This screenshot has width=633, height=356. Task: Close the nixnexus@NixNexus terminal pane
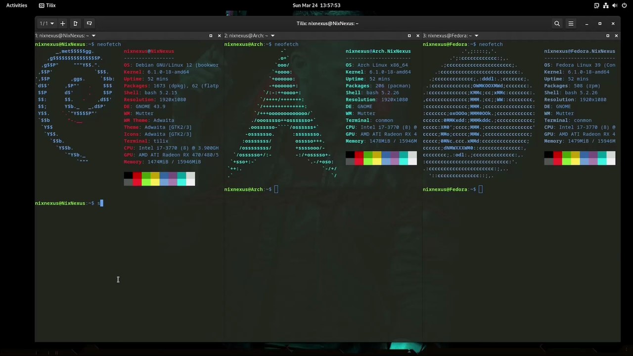(219, 36)
